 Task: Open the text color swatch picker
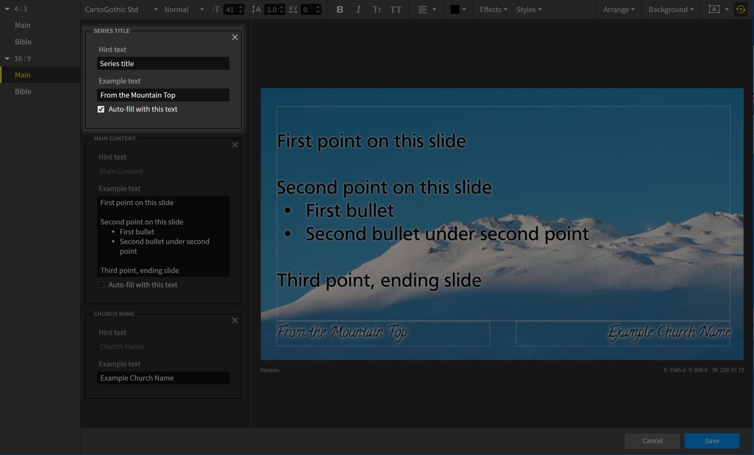tap(457, 9)
